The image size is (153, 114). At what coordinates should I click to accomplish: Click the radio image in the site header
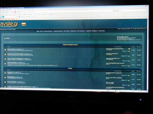pos(24,24)
